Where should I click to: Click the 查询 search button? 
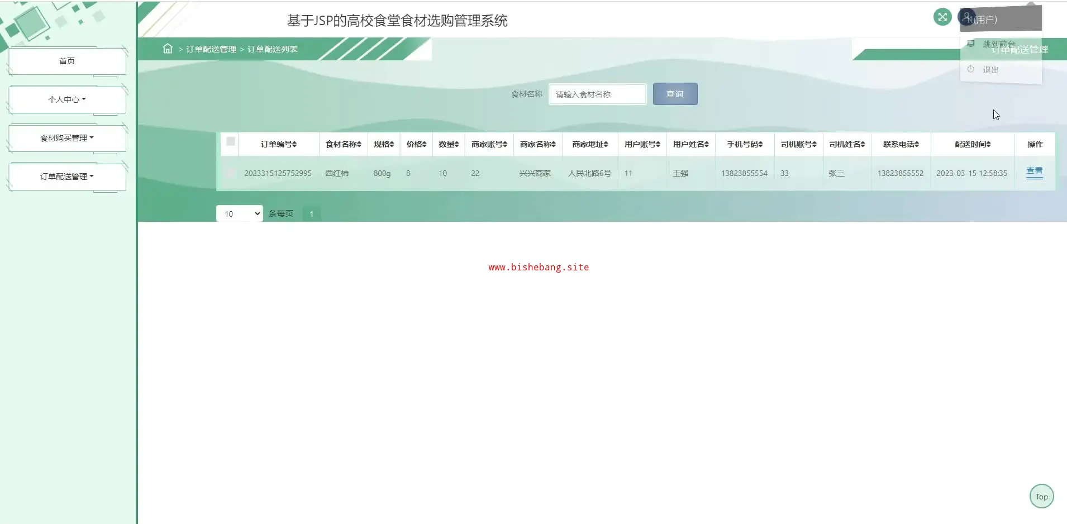[x=675, y=94]
